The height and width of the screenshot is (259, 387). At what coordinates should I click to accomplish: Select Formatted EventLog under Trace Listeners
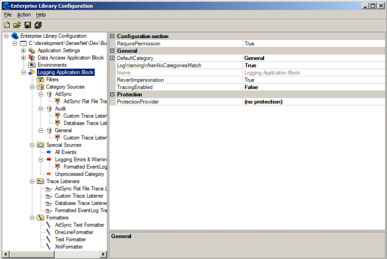(x=81, y=211)
